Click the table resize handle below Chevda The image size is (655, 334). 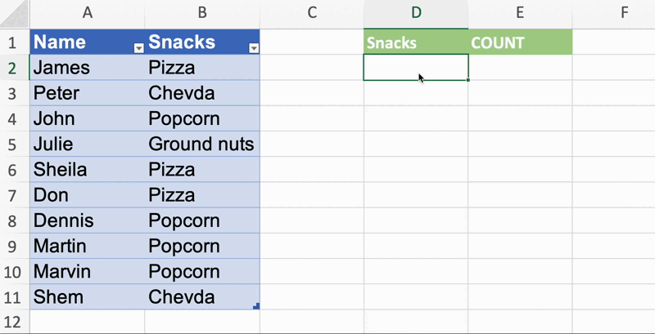257,306
